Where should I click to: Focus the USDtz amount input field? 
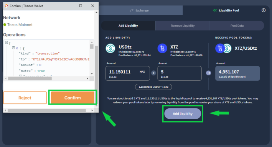[x=128, y=73]
